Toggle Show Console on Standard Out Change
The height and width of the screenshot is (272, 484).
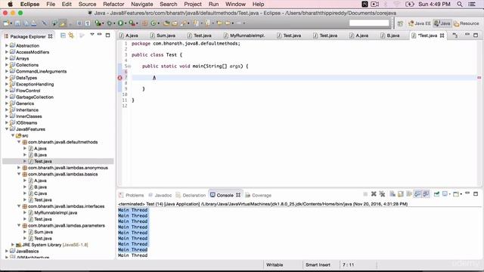(x=417, y=194)
